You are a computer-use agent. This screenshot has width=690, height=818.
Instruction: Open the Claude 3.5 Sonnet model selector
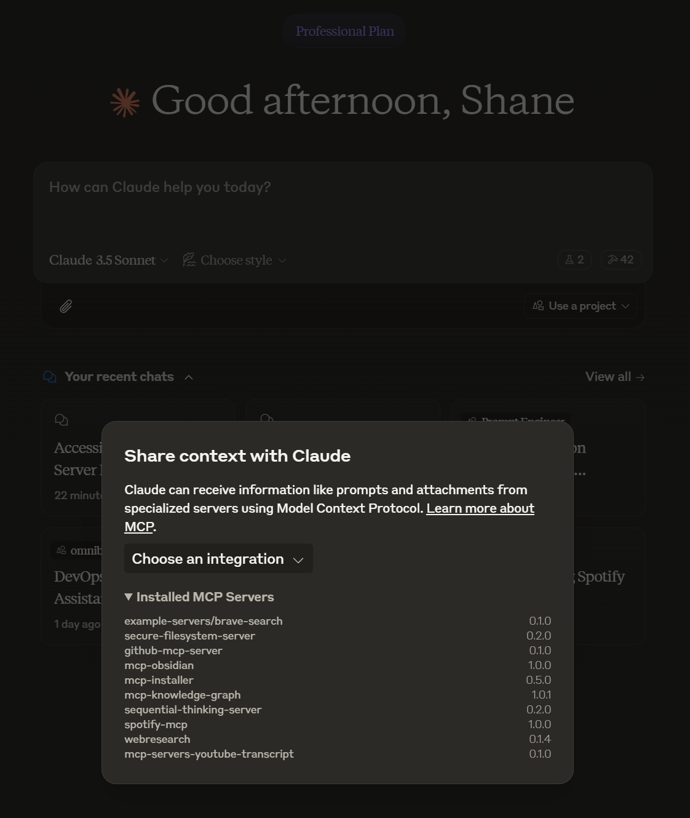(108, 260)
